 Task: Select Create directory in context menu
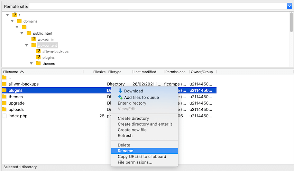click(133, 118)
